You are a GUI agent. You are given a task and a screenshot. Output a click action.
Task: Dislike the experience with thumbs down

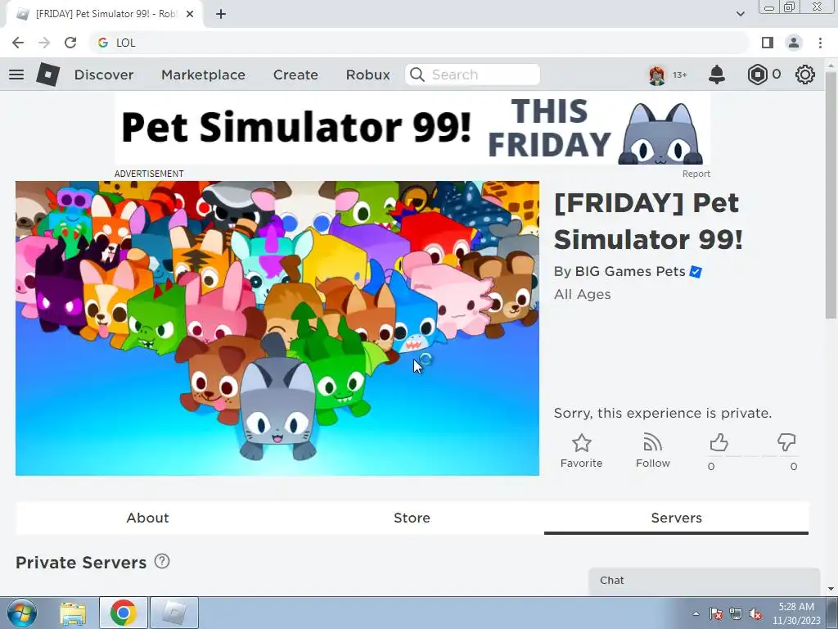[786, 443]
